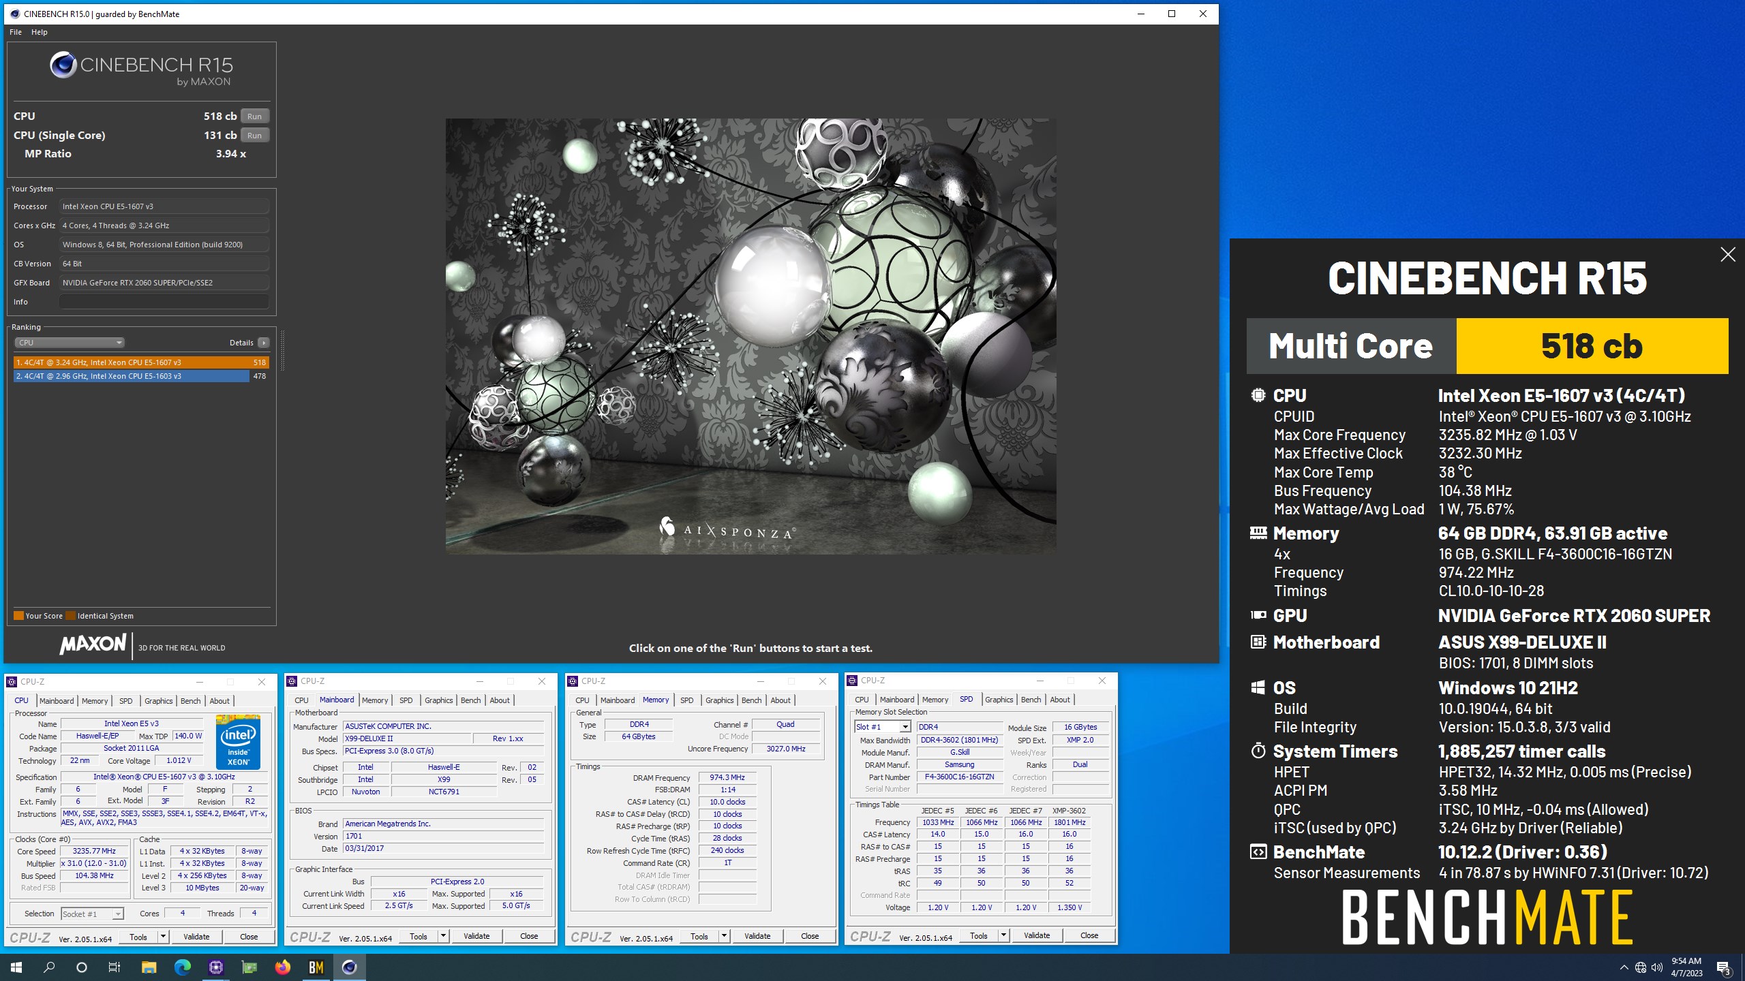The width and height of the screenshot is (1745, 981).
Task: Click Validate in SPD CPU-Z window
Action: click(x=1037, y=935)
